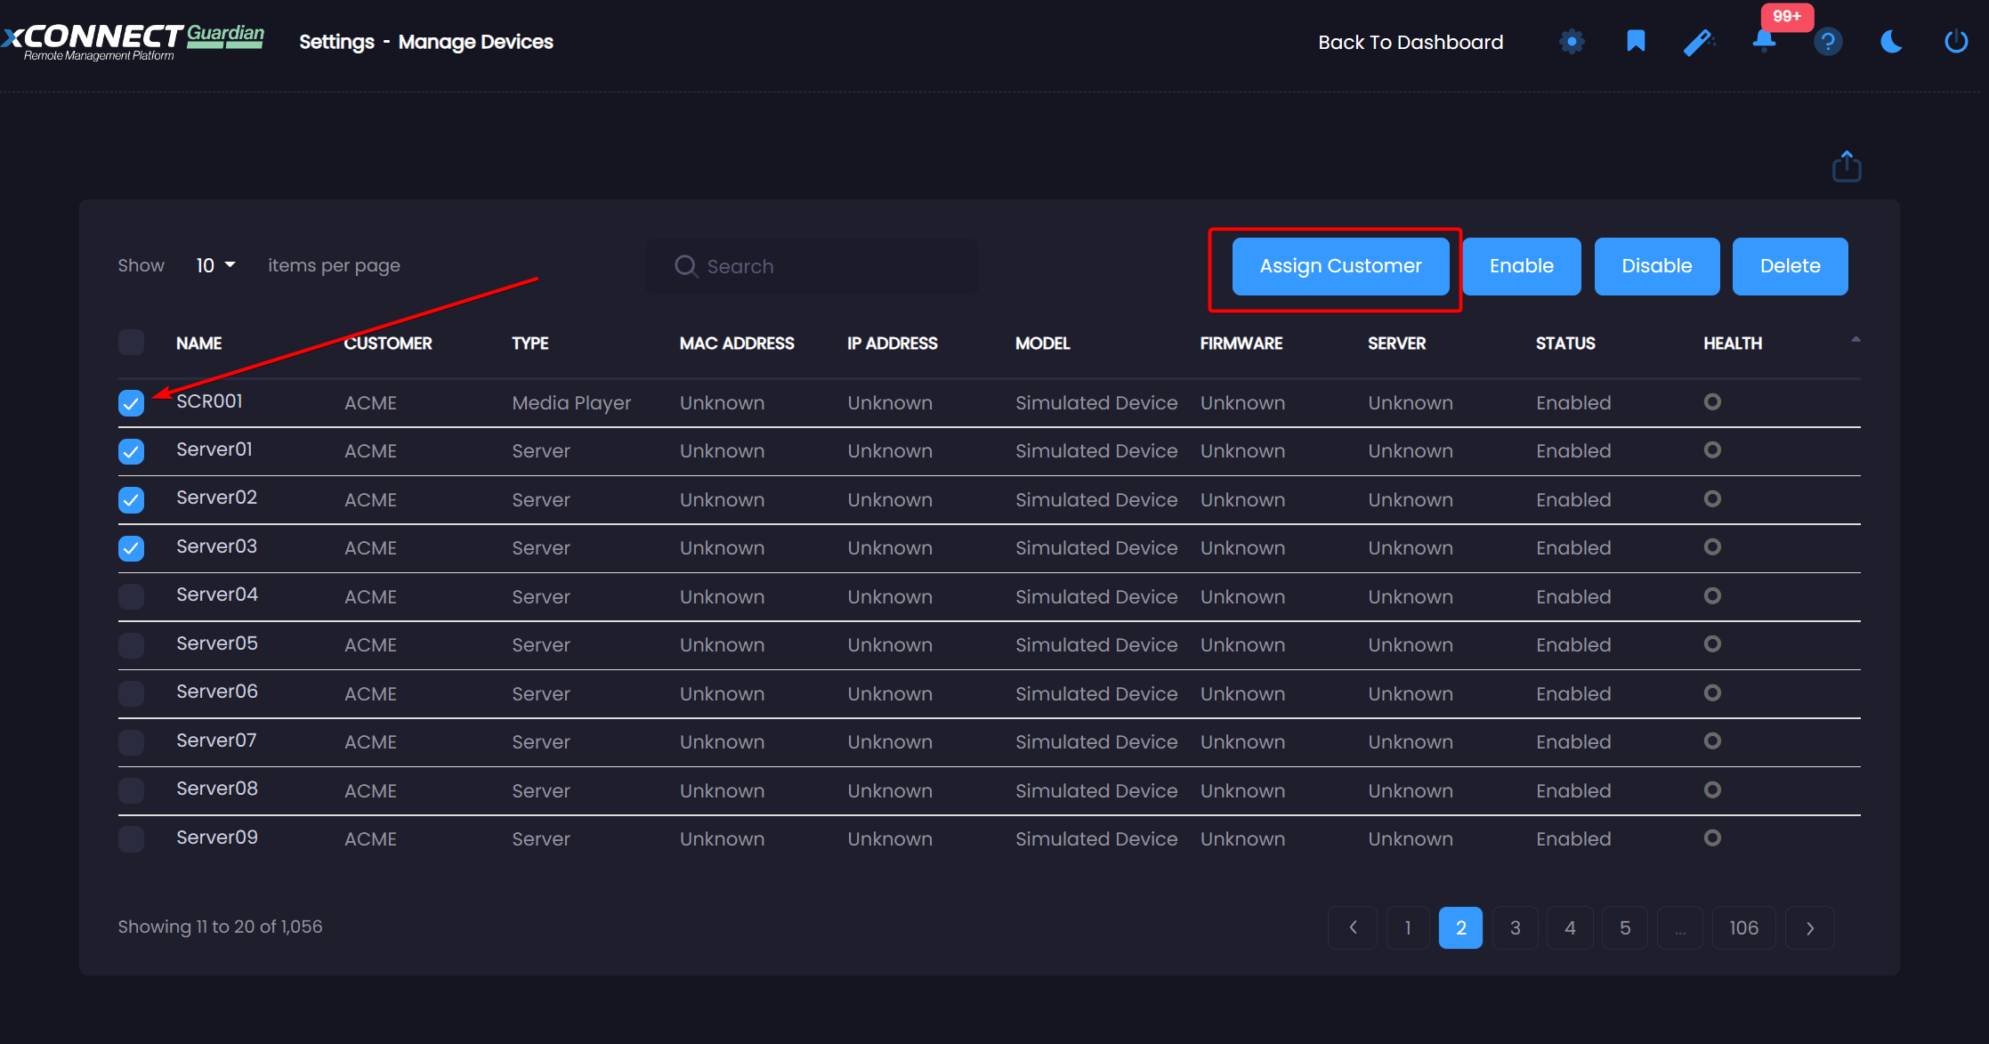The width and height of the screenshot is (1989, 1044).
Task: Click the table sort arrow by HEALTH
Action: coord(1856,339)
